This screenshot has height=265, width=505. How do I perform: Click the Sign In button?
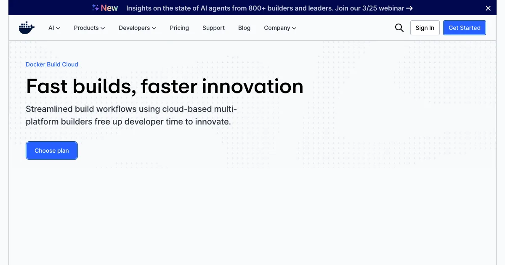[425, 28]
